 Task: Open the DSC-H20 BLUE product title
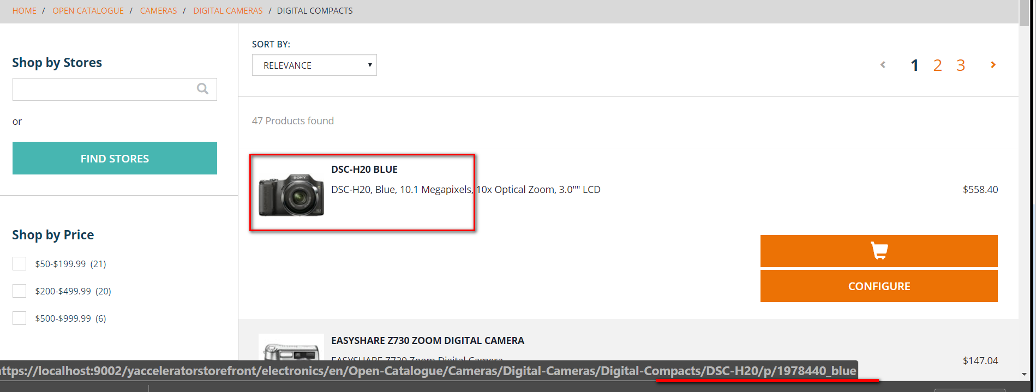pos(364,170)
